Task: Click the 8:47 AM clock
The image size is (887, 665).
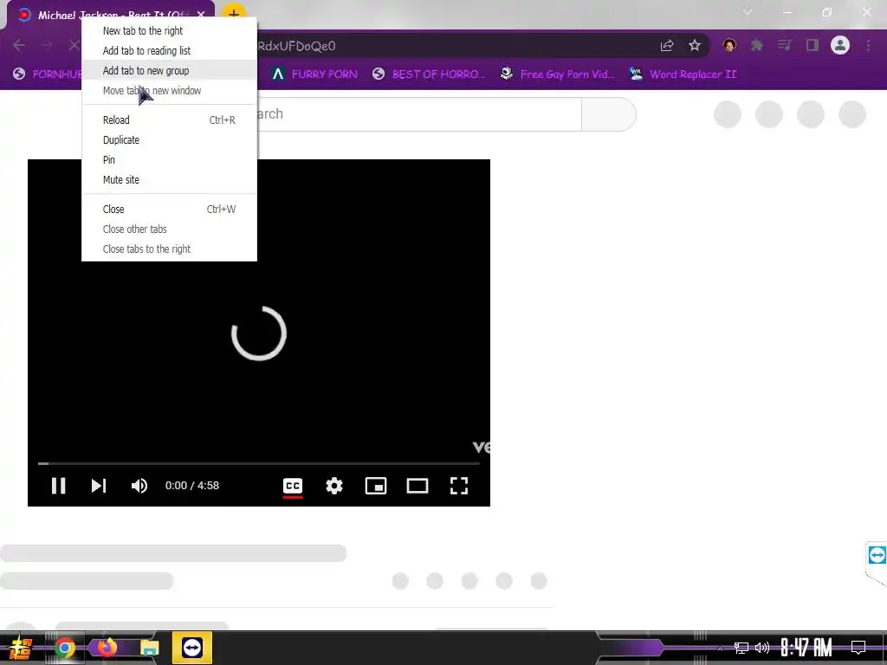Action: (x=806, y=648)
